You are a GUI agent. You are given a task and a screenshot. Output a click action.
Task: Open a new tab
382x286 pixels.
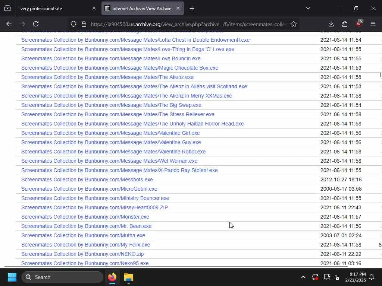pyautogui.click(x=192, y=9)
